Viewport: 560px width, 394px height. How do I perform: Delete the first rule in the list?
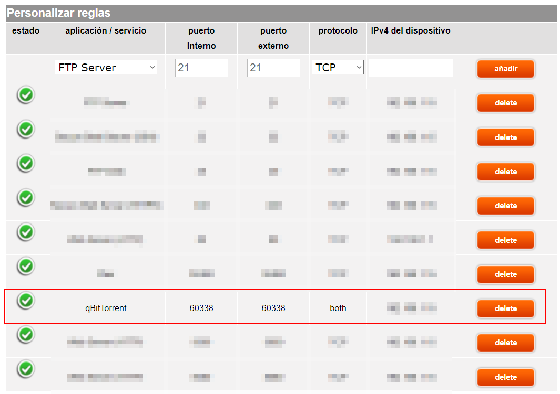click(506, 103)
